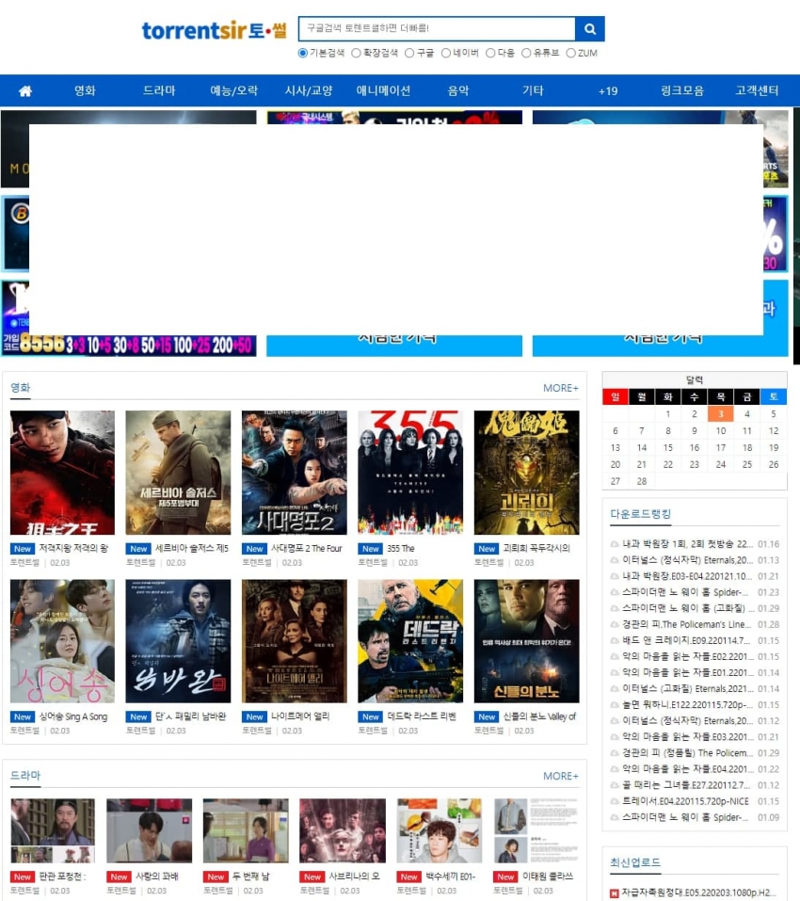Click the 355 The title link

pos(401,549)
